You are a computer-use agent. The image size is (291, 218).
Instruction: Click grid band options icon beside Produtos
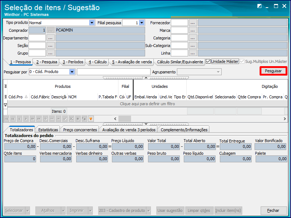tap(5, 86)
